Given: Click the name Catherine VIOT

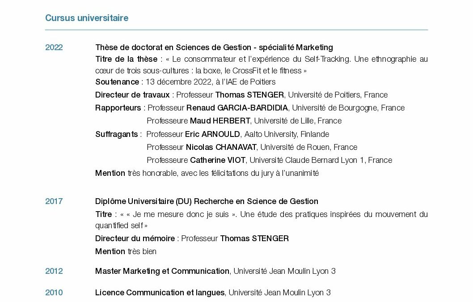Looking at the screenshot, I should pyautogui.click(x=218, y=160).
